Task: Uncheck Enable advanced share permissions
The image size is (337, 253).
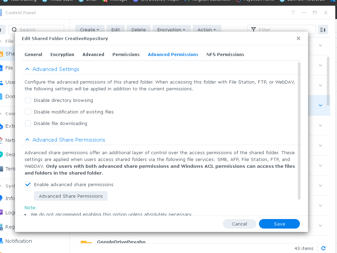Action: [x=28, y=184]
